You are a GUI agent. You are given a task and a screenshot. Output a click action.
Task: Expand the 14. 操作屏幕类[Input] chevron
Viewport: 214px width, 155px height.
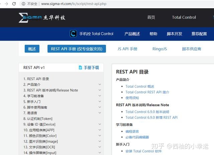click(x=100, y=153)
